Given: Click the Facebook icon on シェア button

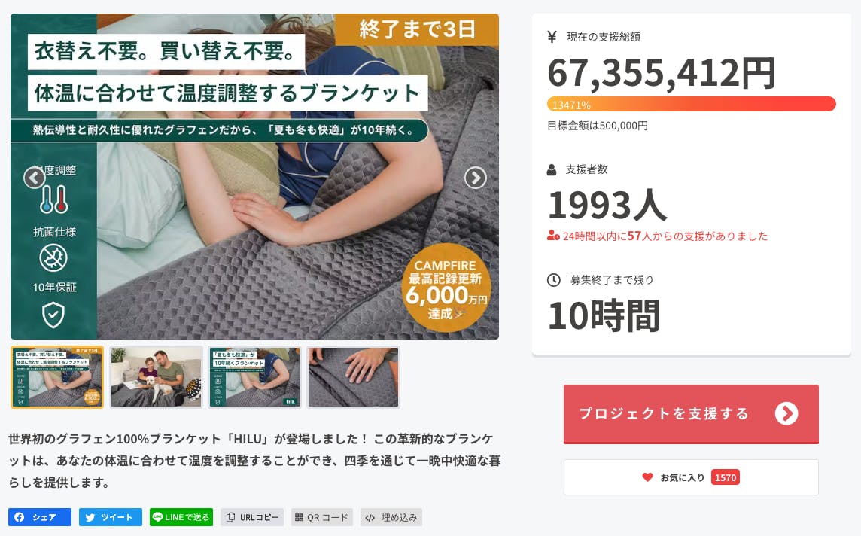Looking at the screenshot, I should 20,517.
